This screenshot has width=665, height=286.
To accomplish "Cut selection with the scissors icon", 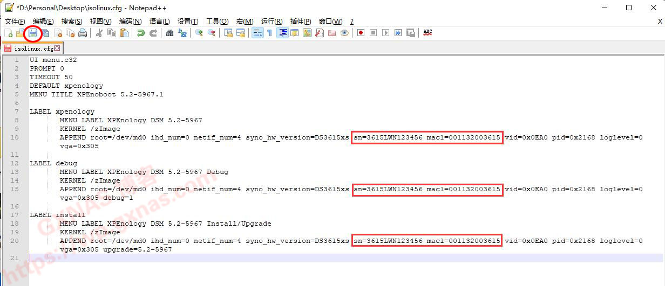I will (99, 33).
